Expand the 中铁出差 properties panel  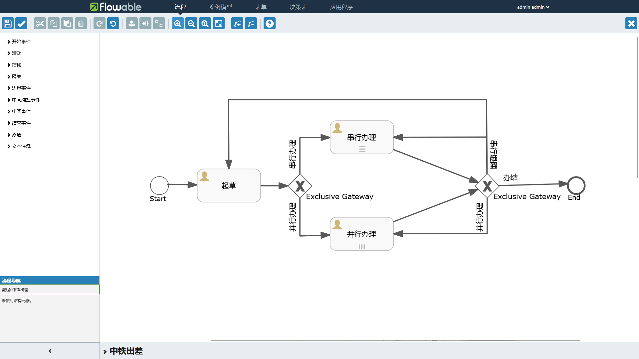[x=126, y=351]
